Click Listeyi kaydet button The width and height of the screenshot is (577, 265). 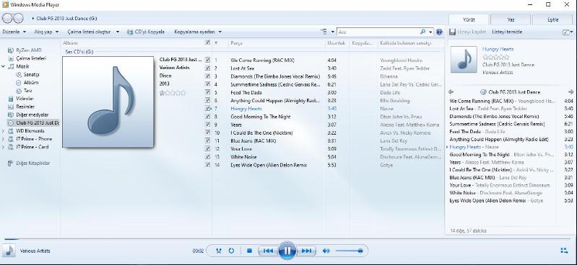(468, 32)
